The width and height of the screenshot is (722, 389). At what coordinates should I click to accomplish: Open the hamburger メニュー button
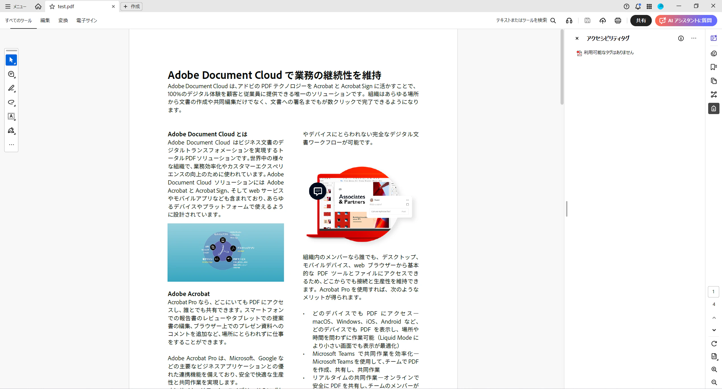[x=16, y=6]
